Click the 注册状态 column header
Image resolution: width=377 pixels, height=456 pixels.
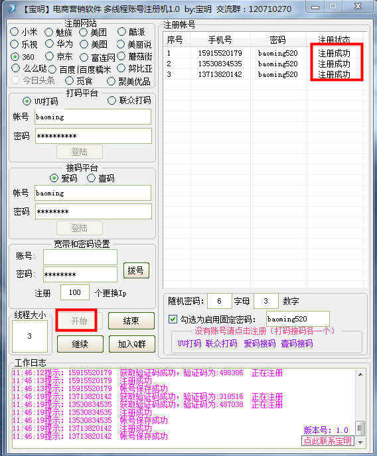pyautogui.click(x=335, y=40)
